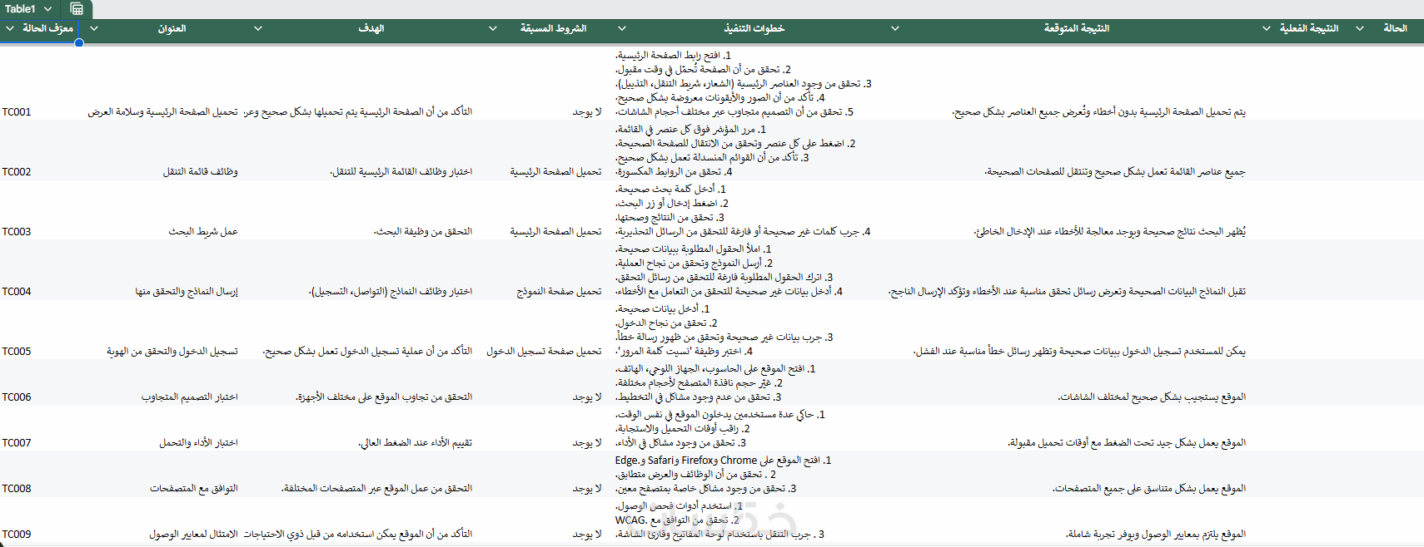Image resolution: width=1424 pixels, height=547 pixels.
Task: Click expected result الموقع يستجيب بشكل صحيح
Action: (1152, 397)
